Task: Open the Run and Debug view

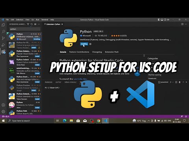Action: click(3, 45)
